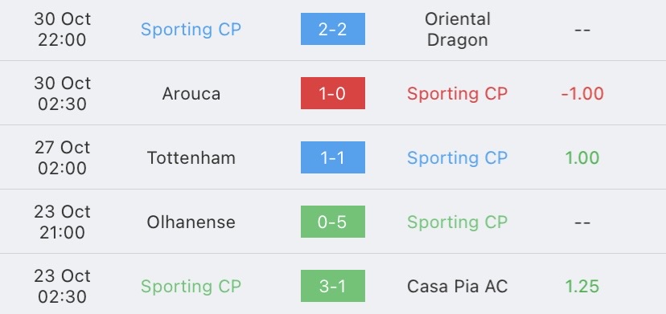666x314 pixels.
Task: Select the -1.00 handicap value
Action: [582, 94]
